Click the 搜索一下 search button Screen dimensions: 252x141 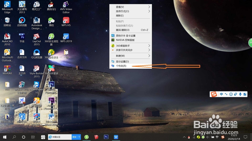pyautogui.click(x=76, y=137)
